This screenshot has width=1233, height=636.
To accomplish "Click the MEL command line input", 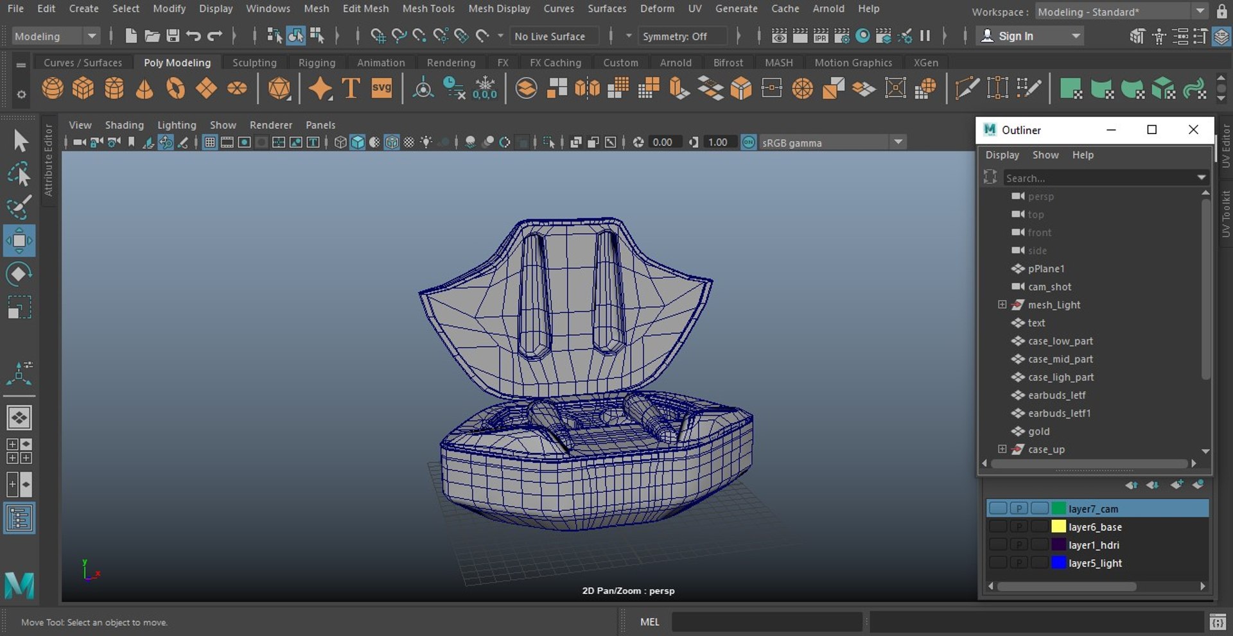I will (x=767, y=621).
